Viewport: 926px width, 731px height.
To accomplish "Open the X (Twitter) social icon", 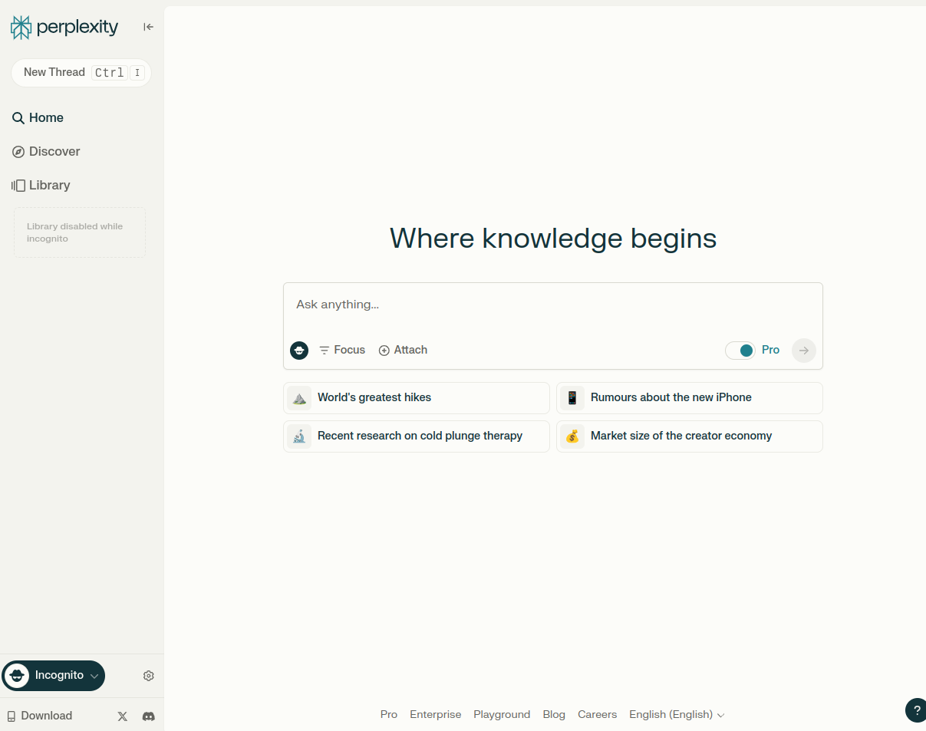I will point(123,716).
